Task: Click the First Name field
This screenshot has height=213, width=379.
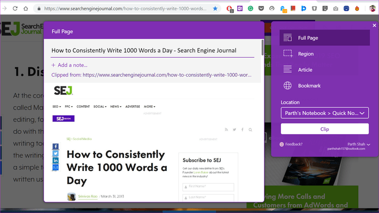Action: point(208,187)
